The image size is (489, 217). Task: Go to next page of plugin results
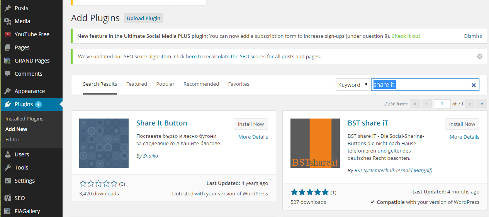tap(470, 103)
